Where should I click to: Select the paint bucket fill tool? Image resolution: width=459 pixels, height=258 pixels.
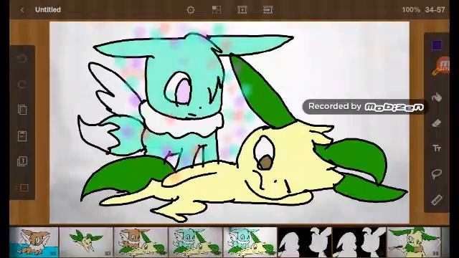437,97
